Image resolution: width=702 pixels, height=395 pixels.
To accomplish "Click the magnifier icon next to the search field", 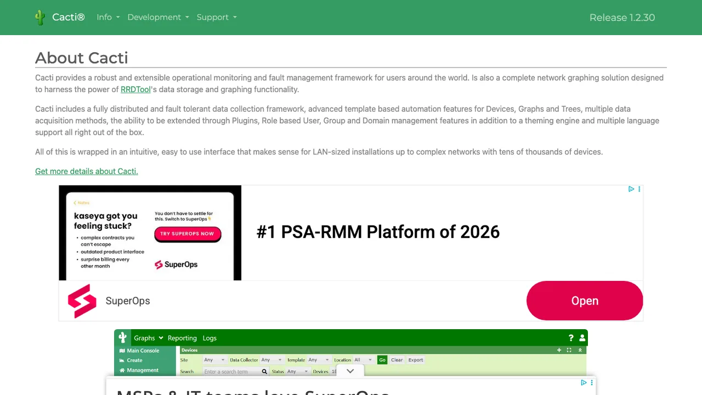I will click(x=264, y=371).
